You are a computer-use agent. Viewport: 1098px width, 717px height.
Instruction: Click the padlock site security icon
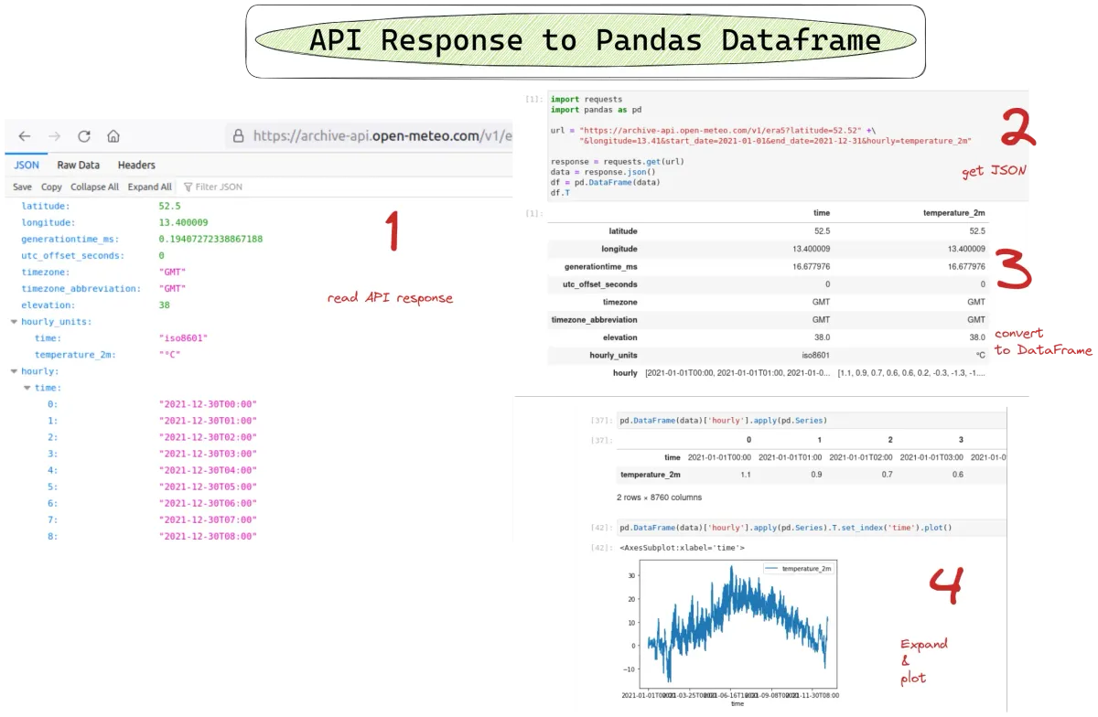point(239,136)
